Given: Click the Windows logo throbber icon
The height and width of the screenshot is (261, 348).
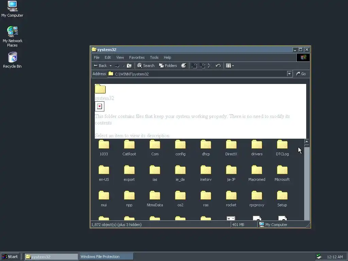Looking at the screenshot, I should click(x=303, y=57).
